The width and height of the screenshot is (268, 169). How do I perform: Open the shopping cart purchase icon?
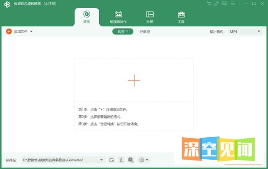(x=209, y=4)
